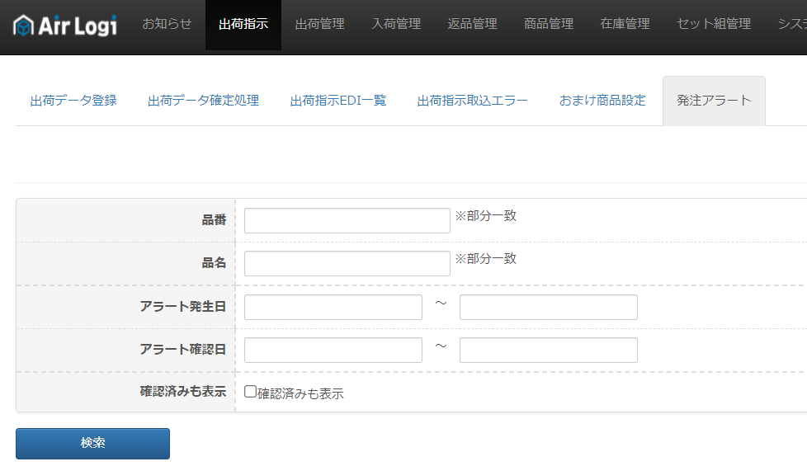Switch to the 出荷データ登録 tab
807x466 pixels.
click(x=73, y=101)
